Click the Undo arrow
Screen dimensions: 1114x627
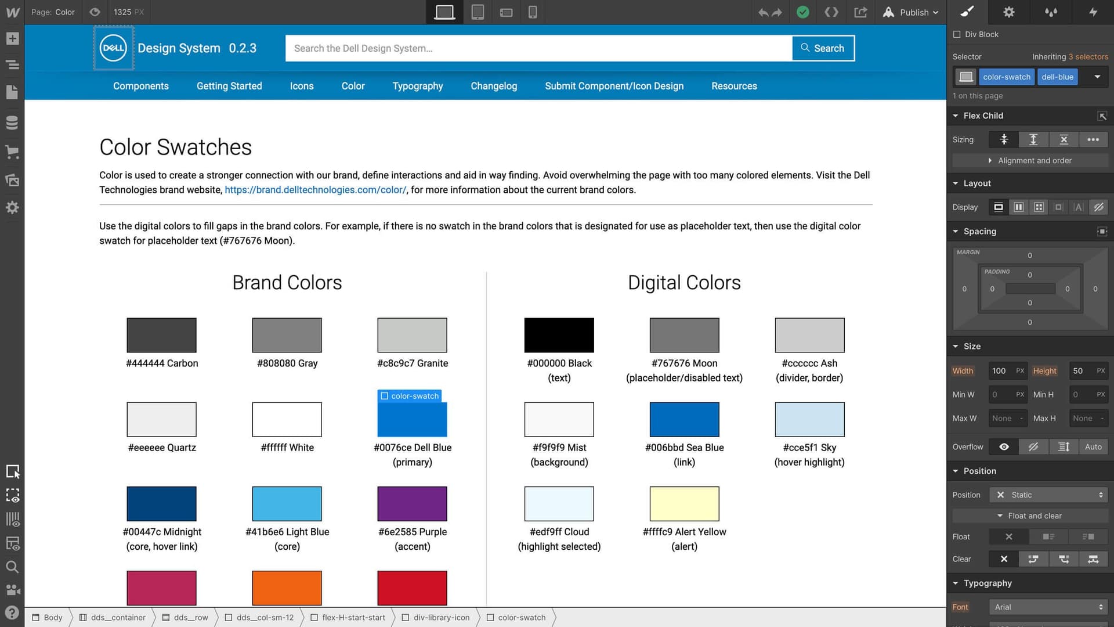(763, 12)
